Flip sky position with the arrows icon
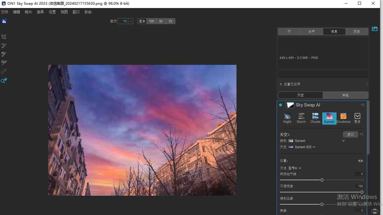The image size is (383, 215). 360,161
